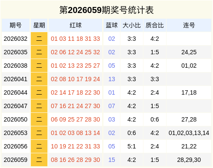Click the yellow 二 cell for 2026044
Image resolution: width=213 pixels, height=168 pixels.
tap(39, 92)
